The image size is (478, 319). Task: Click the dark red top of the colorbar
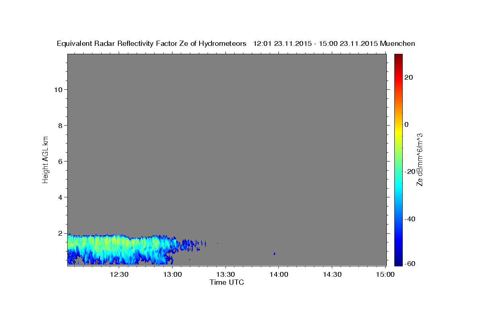pyautogui.click(x=398, y=57)
